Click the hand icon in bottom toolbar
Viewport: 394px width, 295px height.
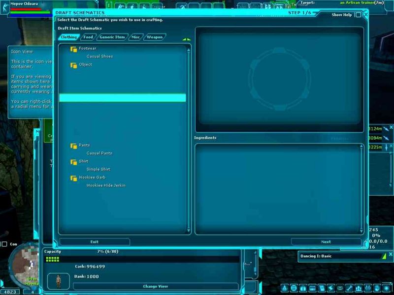pos(377,288)
